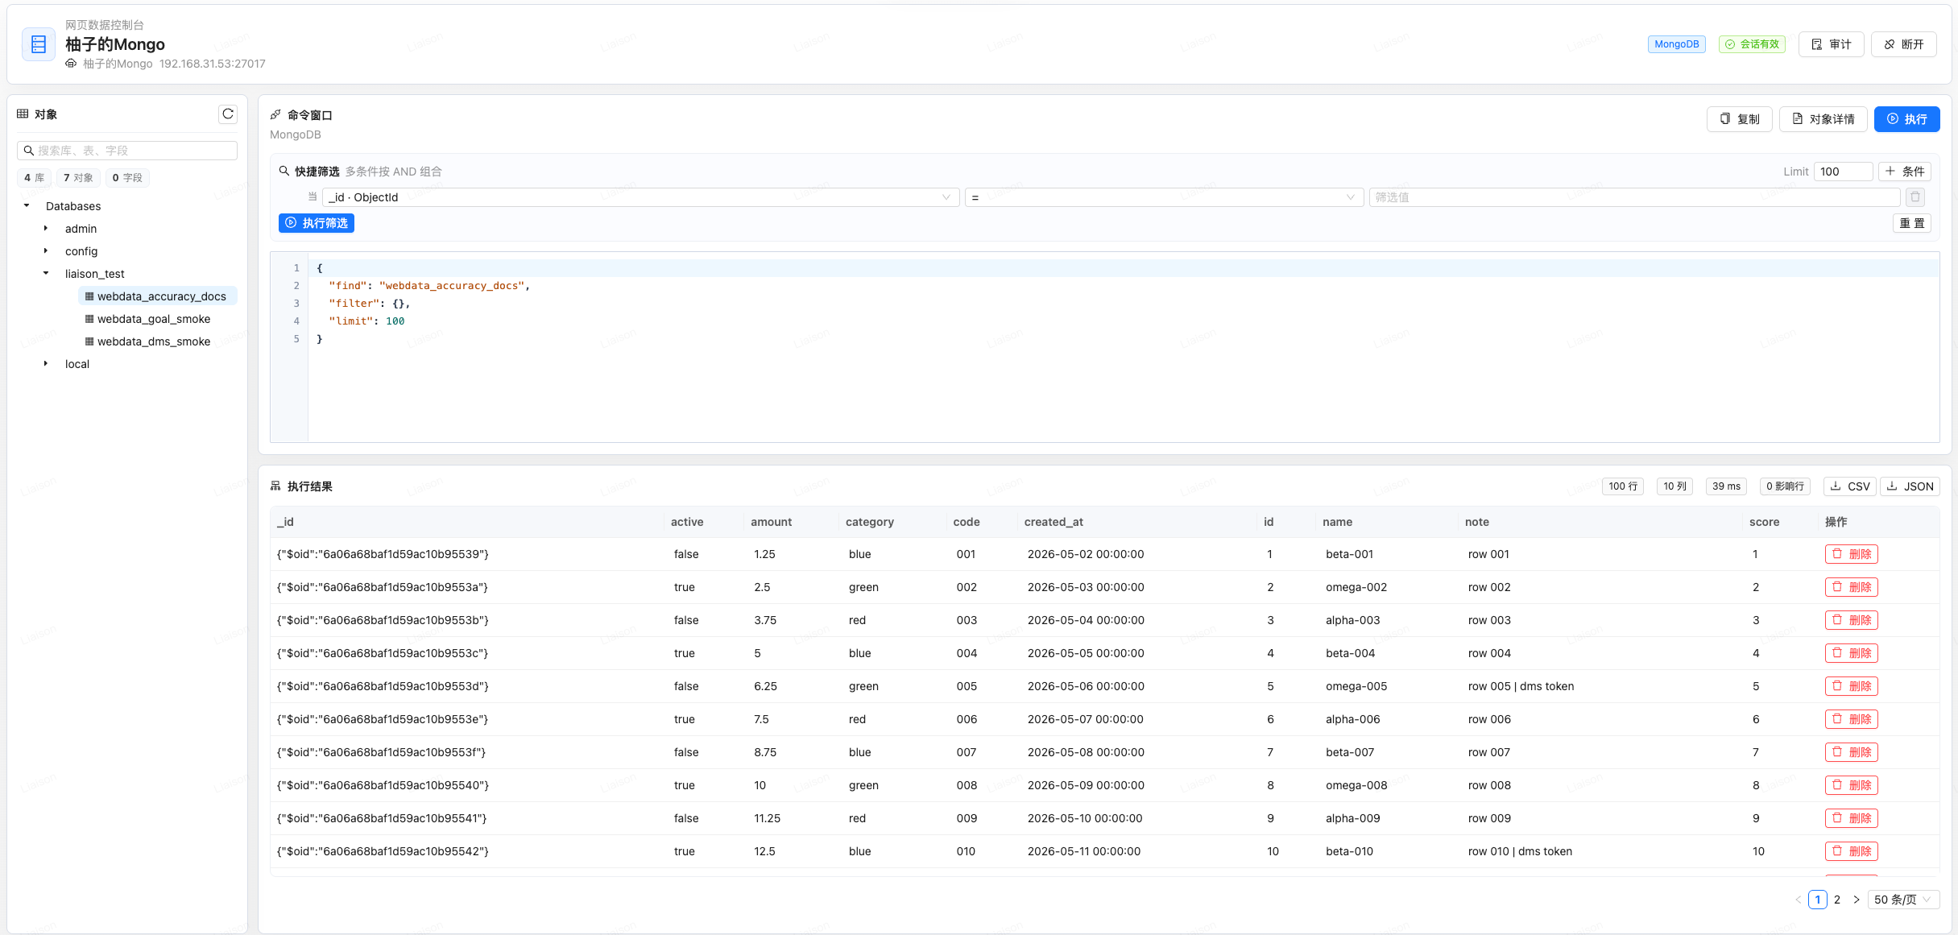Click the 筛选值 filter value field

pos(1634,197)
